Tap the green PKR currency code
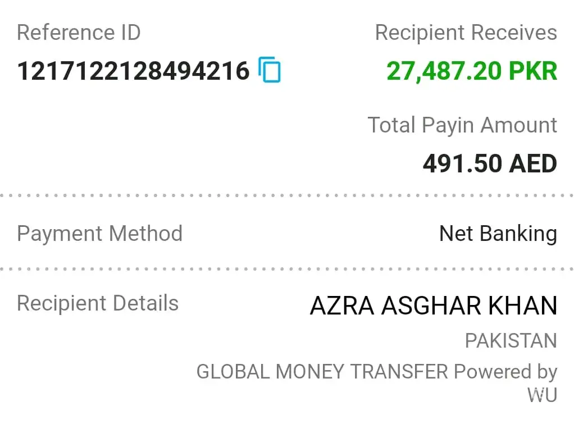Screen dimensions: 574x424 pos(533,71)
